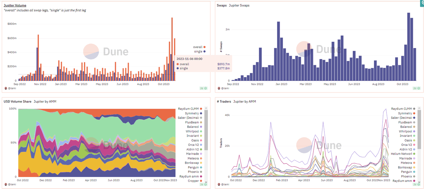Click Jupiter by AMM subtitle on # Traders

tap(245, 101)
